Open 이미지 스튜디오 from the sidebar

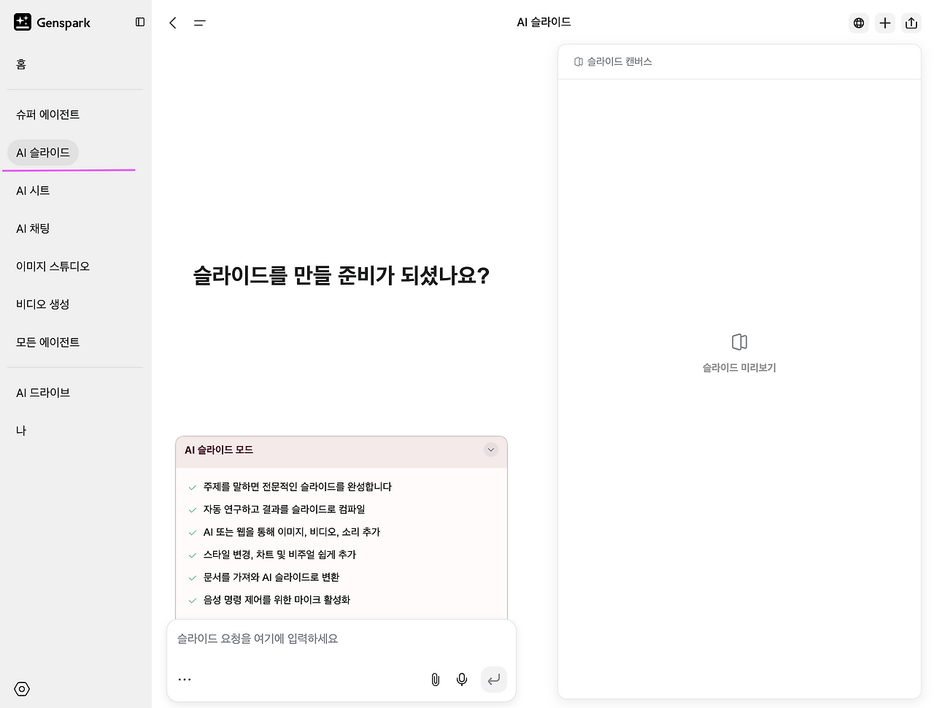pos(53,266)
